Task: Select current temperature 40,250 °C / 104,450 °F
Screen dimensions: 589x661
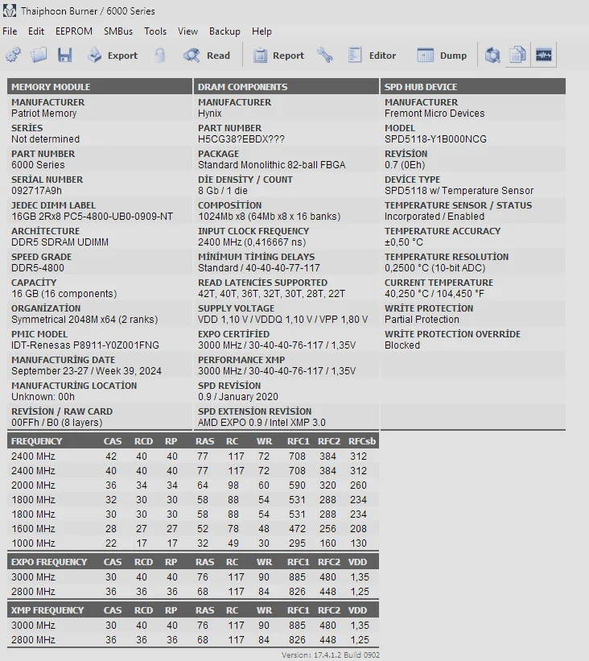Action: 435,293
